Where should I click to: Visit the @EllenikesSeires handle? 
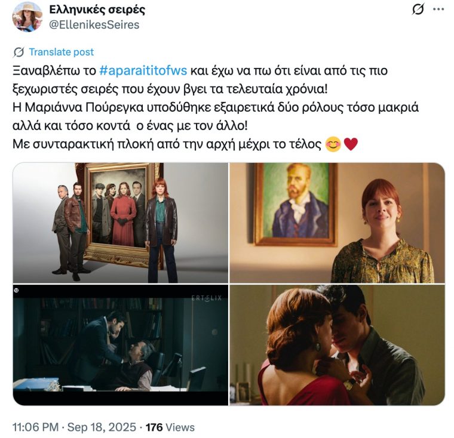coord(94,25)
